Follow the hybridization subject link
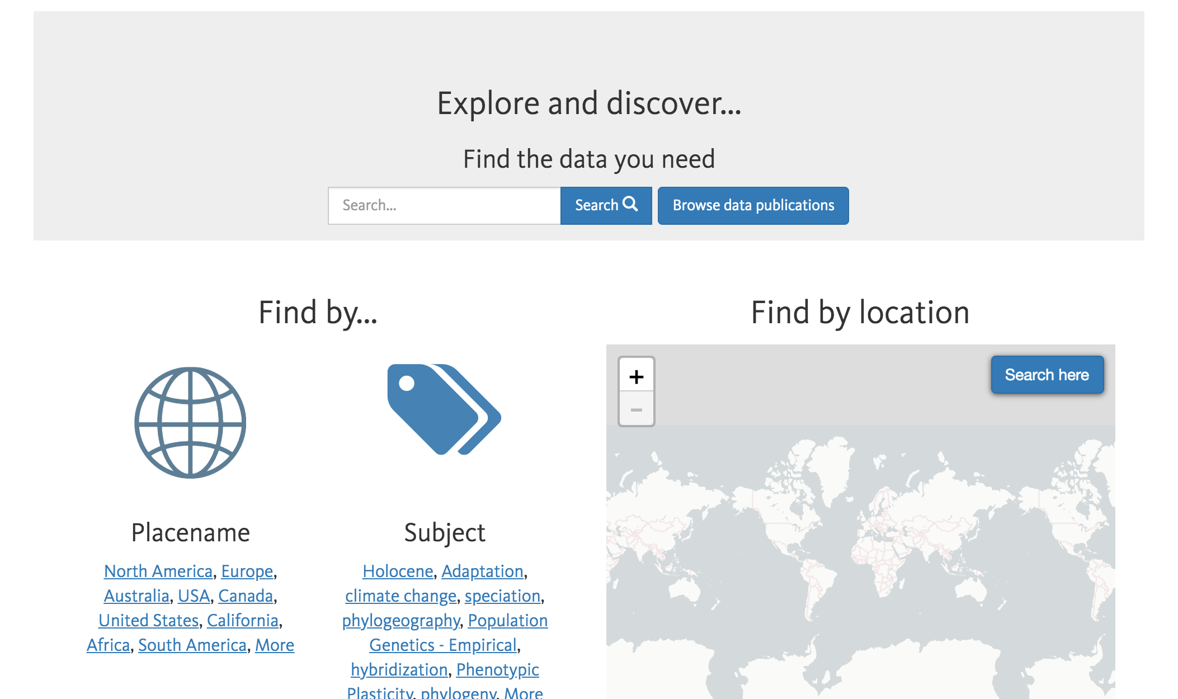 399,669
